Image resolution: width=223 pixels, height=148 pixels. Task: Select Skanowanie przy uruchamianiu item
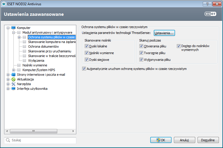pyautogui.click(x=49, y=51)
